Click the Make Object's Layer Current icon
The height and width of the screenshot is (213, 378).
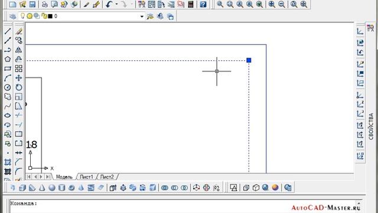pos(150,16)
